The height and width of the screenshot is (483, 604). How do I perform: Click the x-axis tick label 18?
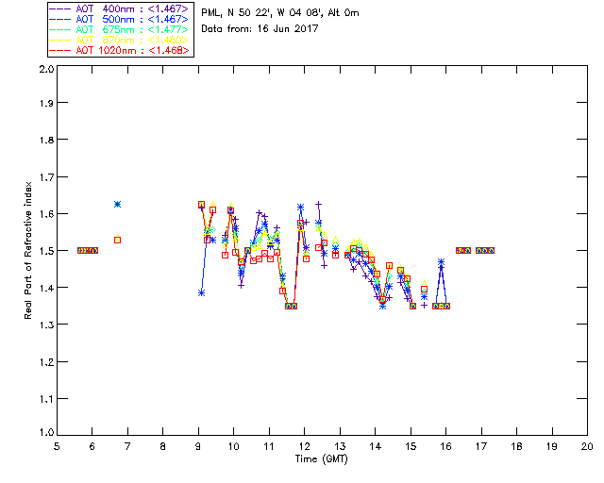(x=516, y=446)
